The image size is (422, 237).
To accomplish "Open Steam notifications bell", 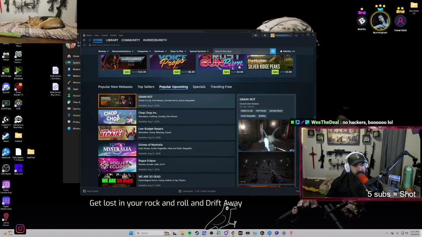I will pyautogui.click(x=265, y=35).
